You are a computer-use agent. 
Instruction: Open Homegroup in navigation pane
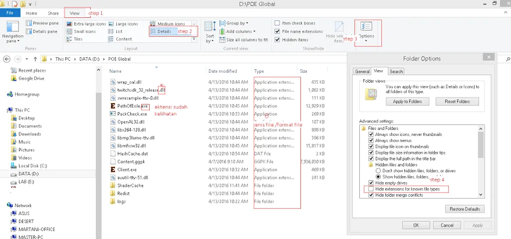23,94
